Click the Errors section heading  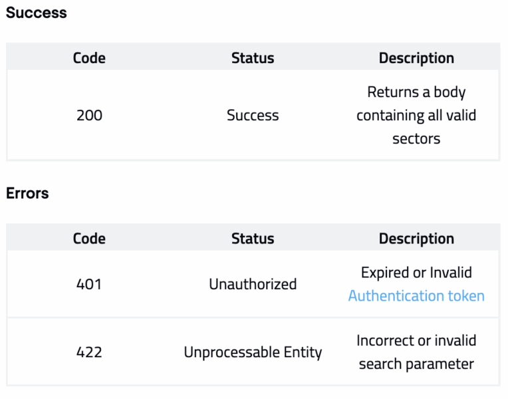tap(27, 194)
